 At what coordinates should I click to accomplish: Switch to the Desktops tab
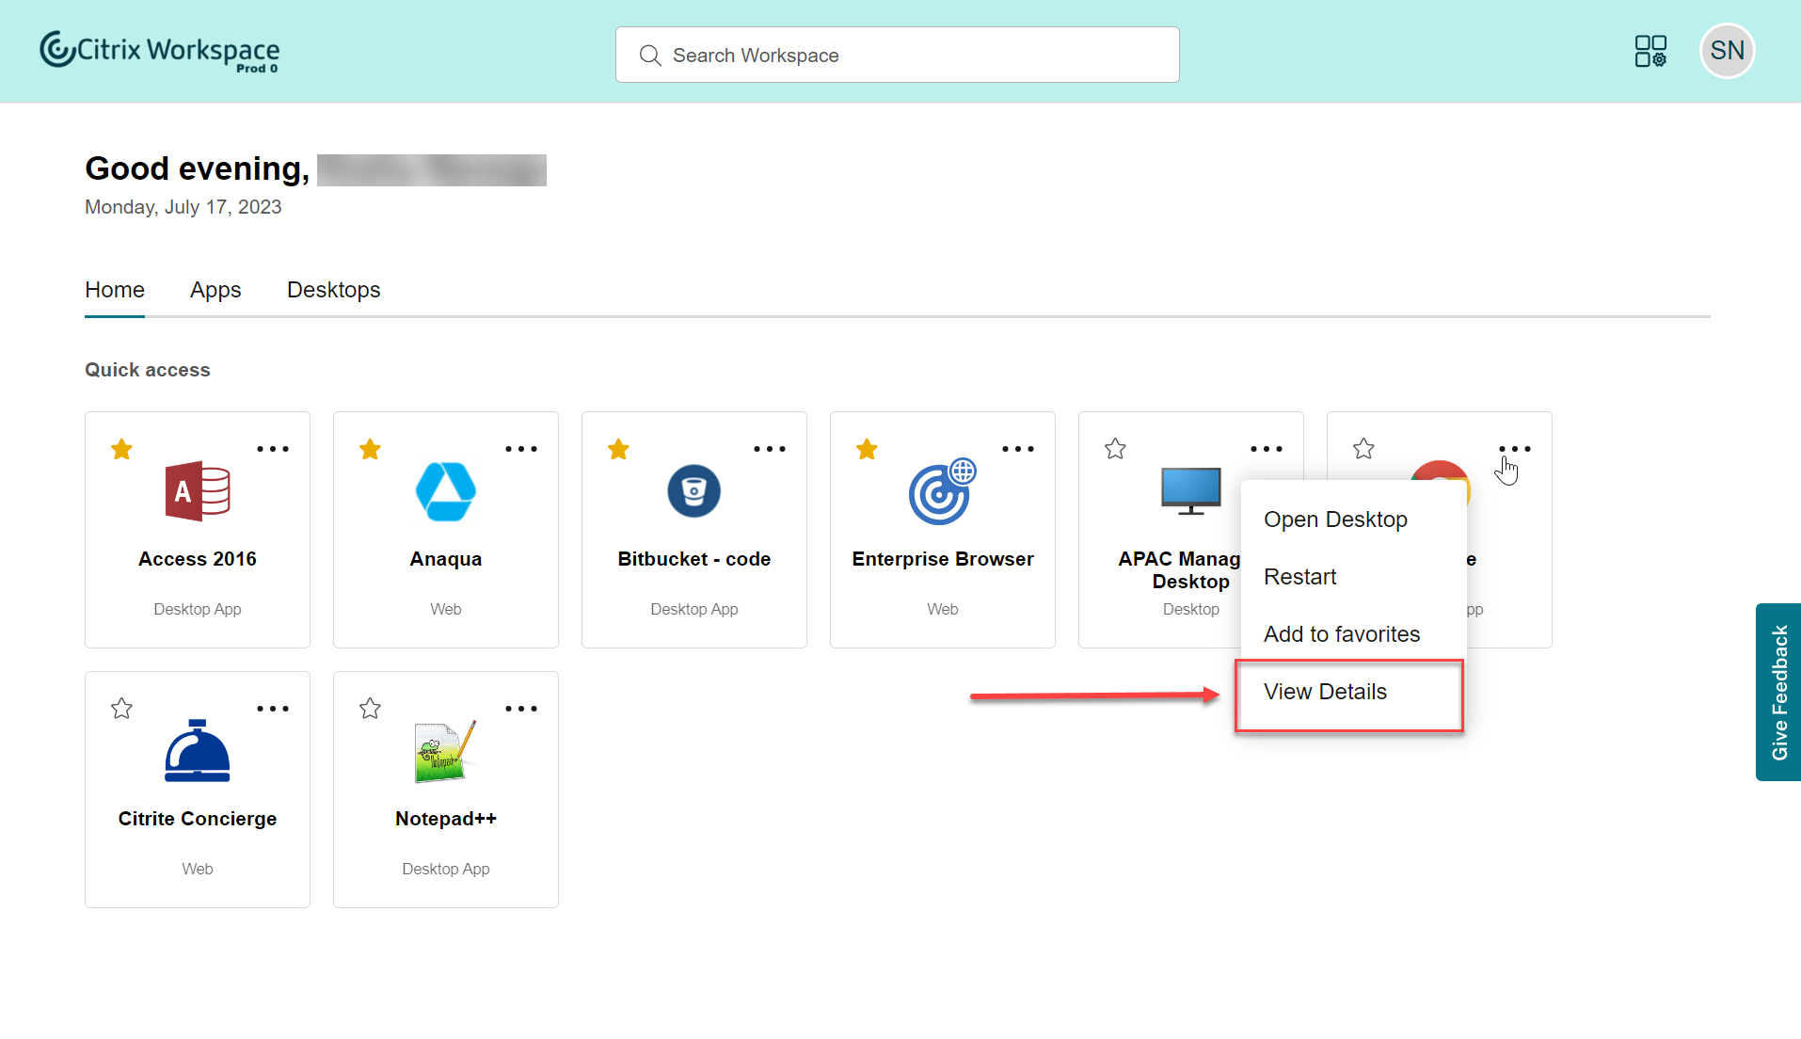tap(333, 290)
